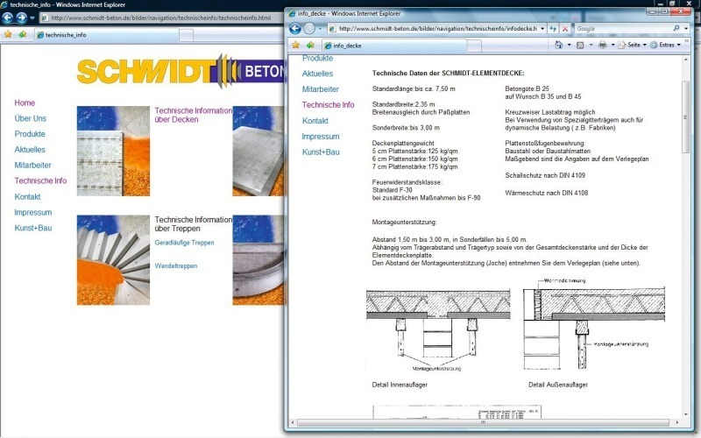Click RSS feeds icon in info_decke toolbar
This screenshot has width=701, height=438.
pos(580,45)
